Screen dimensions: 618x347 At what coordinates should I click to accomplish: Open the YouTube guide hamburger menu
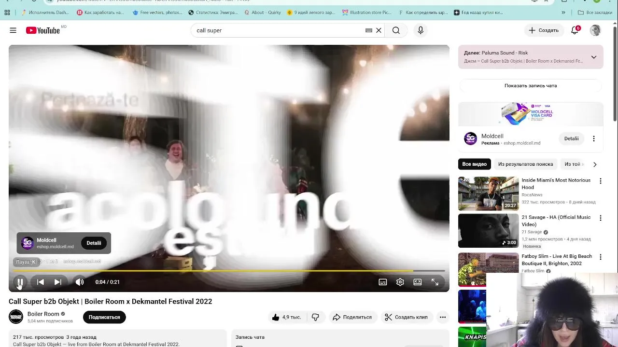tap(13, 30)
